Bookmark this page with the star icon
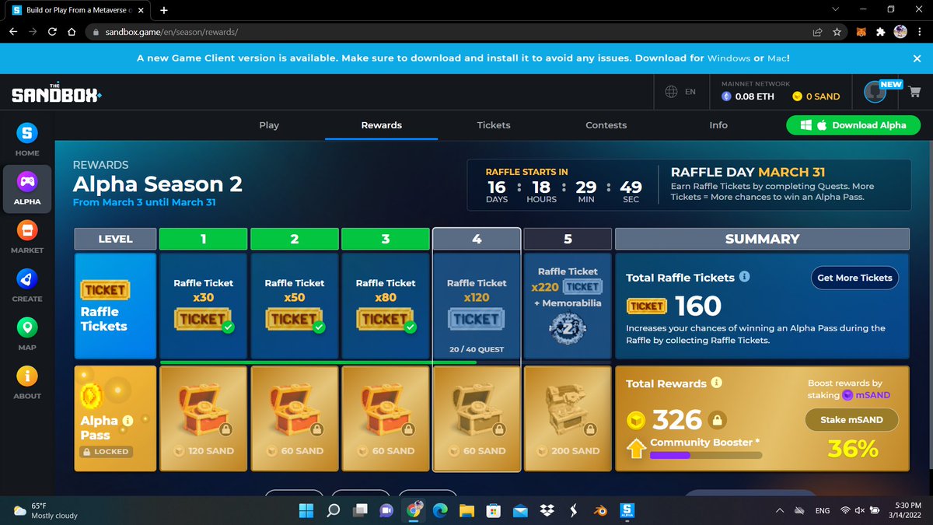Viewport: 933px width, 525px height. (x=837, y=33)
